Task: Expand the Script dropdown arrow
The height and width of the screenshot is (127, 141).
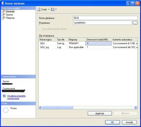Action: point(49,9)
